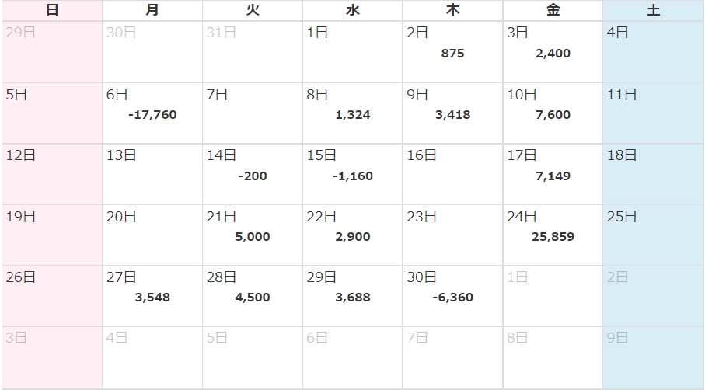
Task: Select the -200 value on the 14th
Action: point(253,176)
